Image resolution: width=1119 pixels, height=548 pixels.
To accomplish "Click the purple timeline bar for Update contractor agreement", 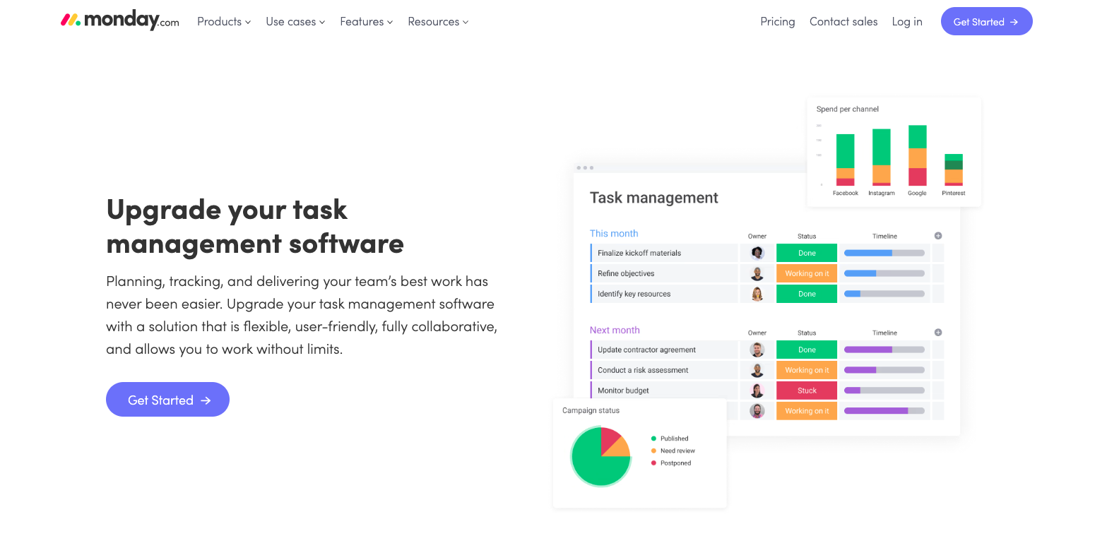I will click(x=884, y=350).
